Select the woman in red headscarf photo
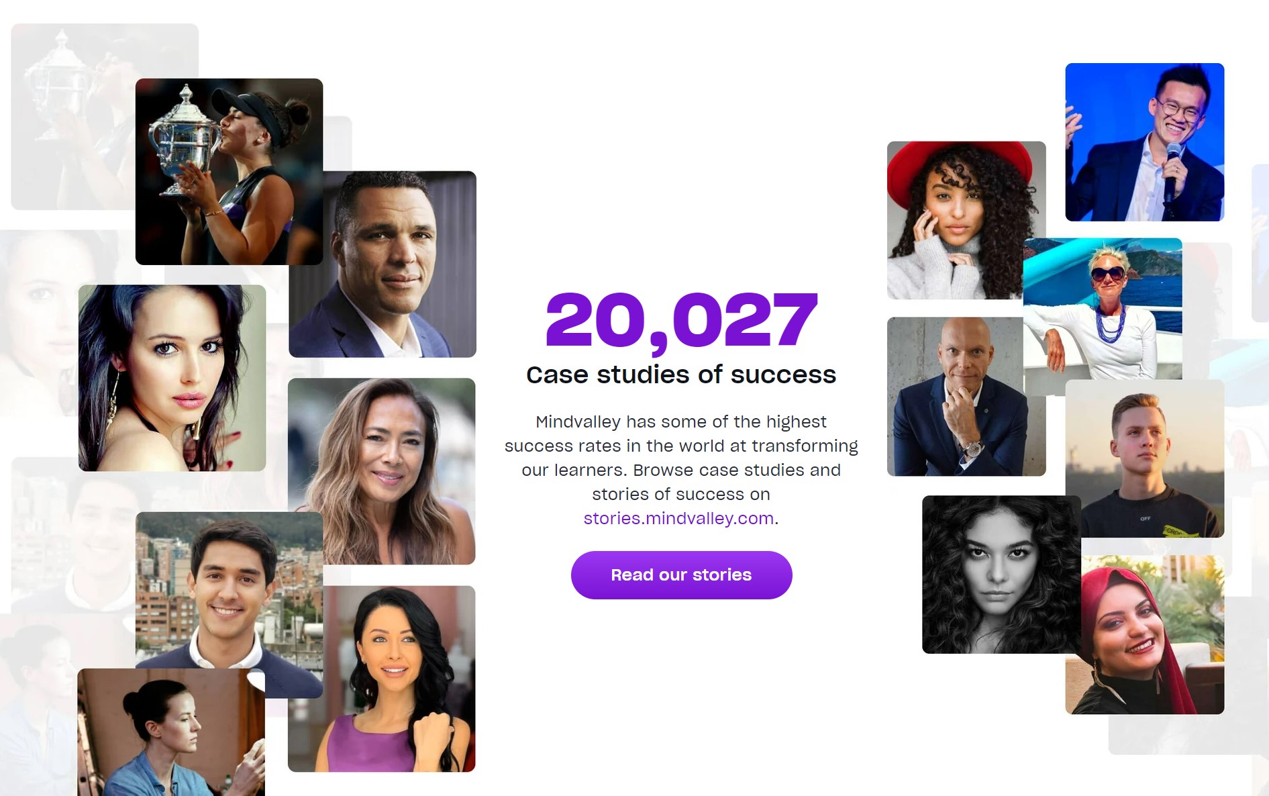1269x796 pixels. pyautogui.click(x=1144, y=635)
